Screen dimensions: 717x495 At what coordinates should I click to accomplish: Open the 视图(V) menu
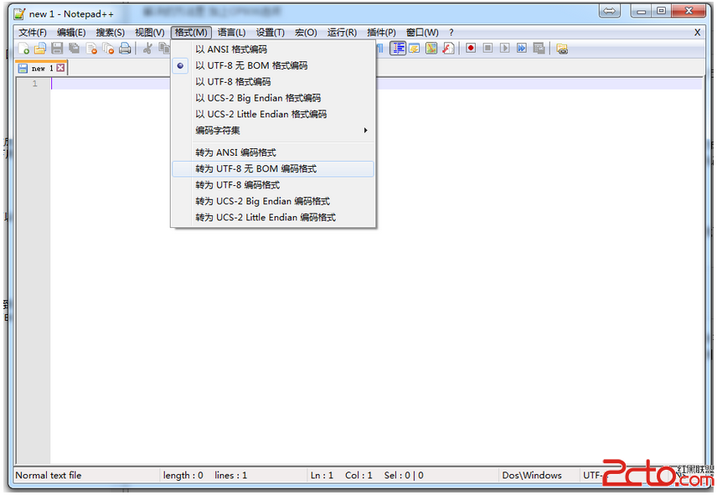tap(150, 33)
